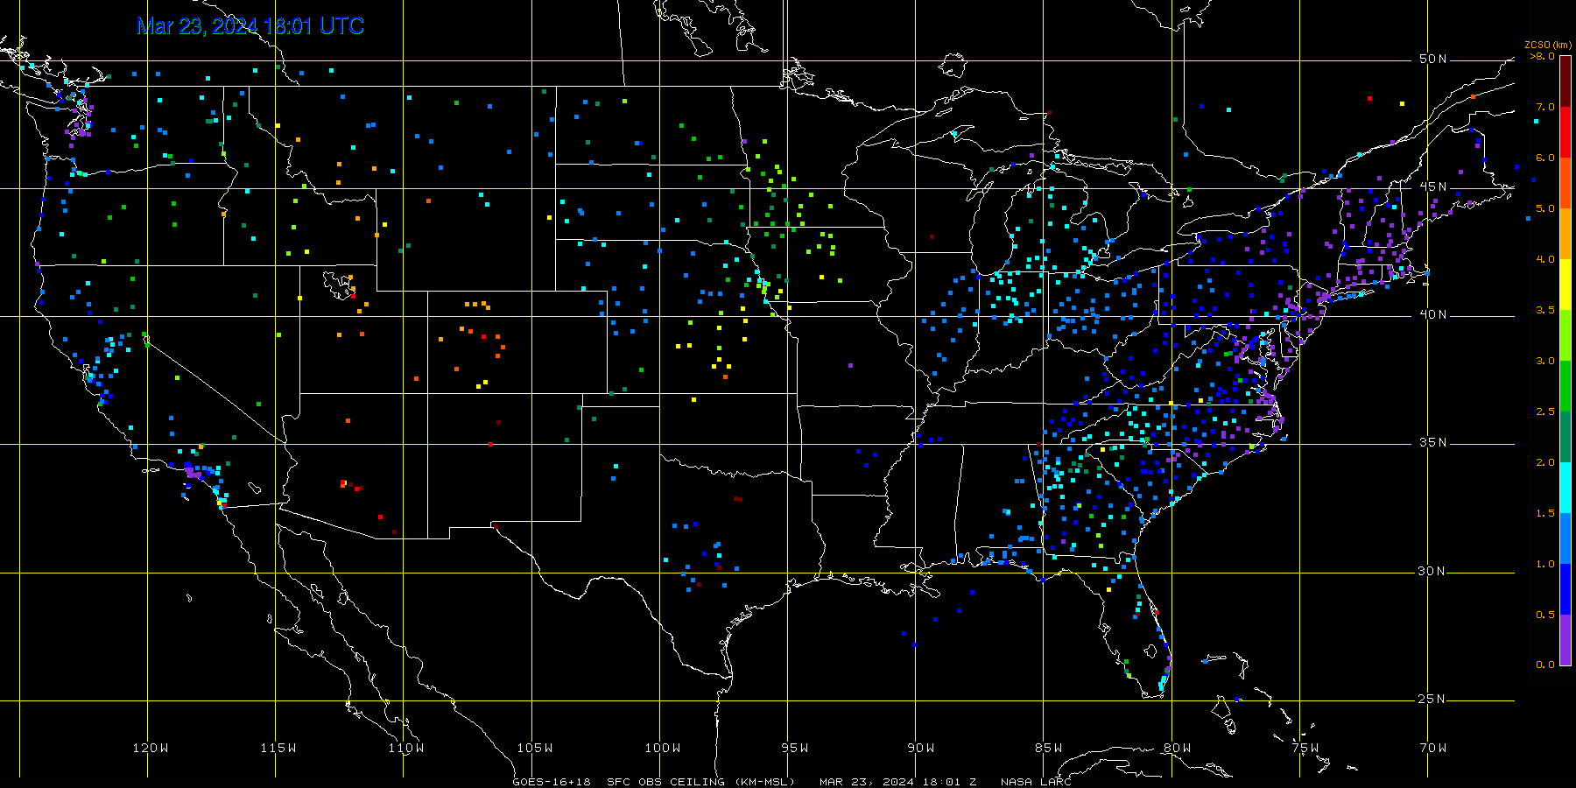Click the light green segment between 3.5 and 3.0
The image size is (1576, 788).
tap(1565, 335)
